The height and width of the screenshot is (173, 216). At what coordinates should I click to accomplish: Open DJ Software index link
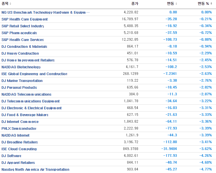click(11, 156)
